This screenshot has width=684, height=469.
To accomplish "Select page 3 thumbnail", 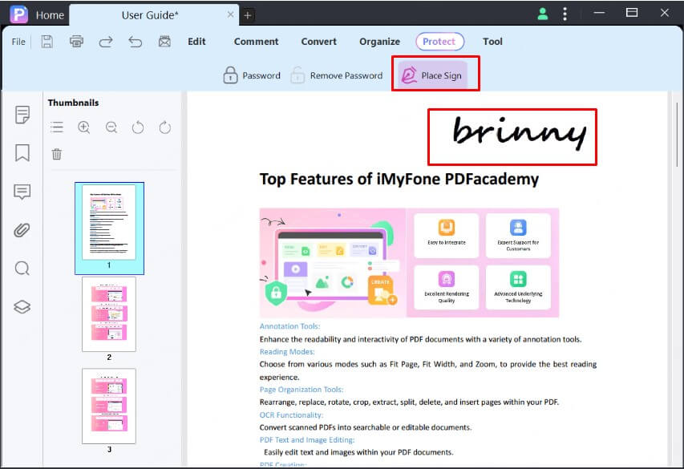I will click(109, 406).
